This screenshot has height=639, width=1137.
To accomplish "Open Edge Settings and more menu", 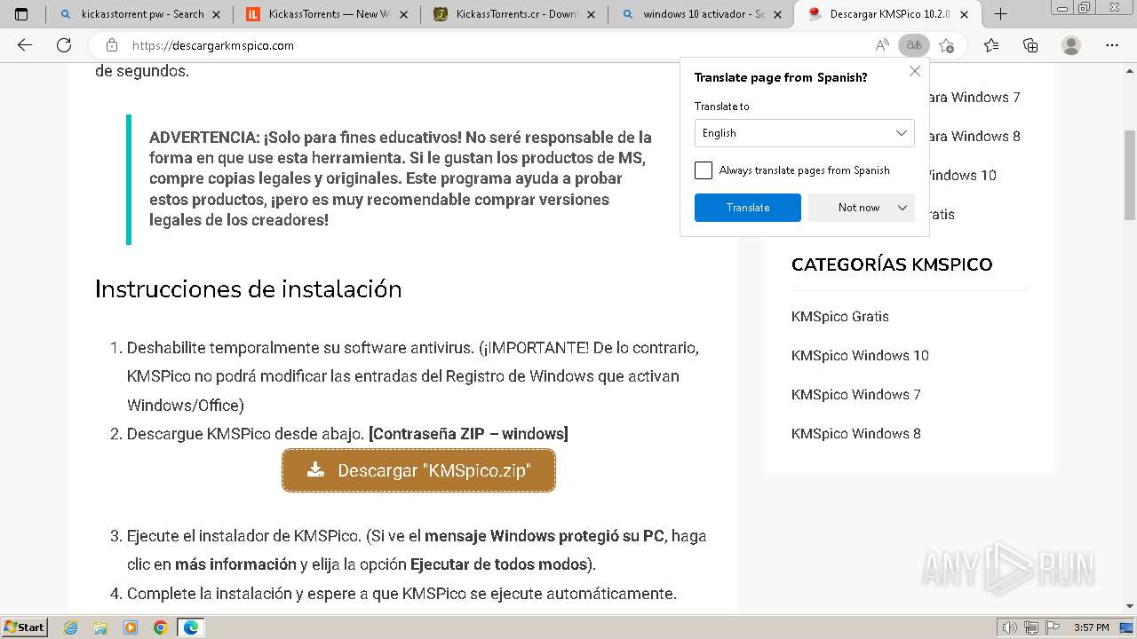I will pyautogui.click(x=1111, y=45).
